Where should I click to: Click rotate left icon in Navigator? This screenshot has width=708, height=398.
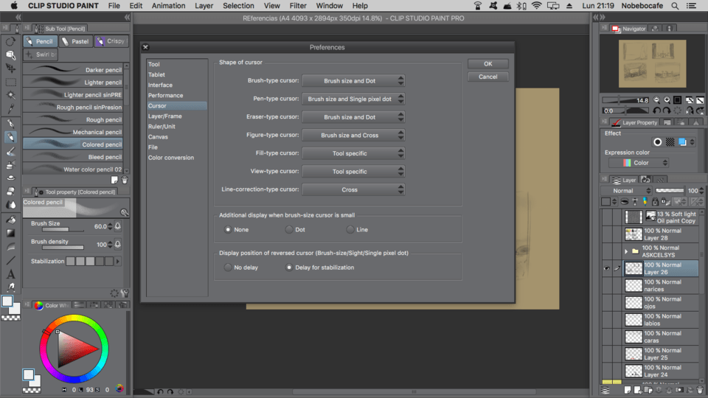pyautogui.click(x=657, y=111)
